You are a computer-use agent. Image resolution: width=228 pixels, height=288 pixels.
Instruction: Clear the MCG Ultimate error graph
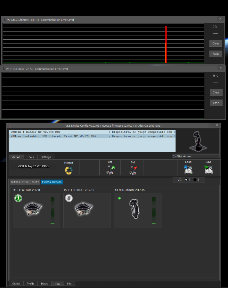[216, 44]
